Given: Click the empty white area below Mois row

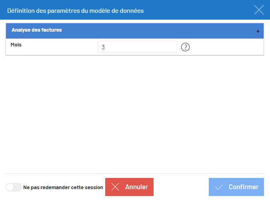Looking at the screenshot, I should 135,114.
